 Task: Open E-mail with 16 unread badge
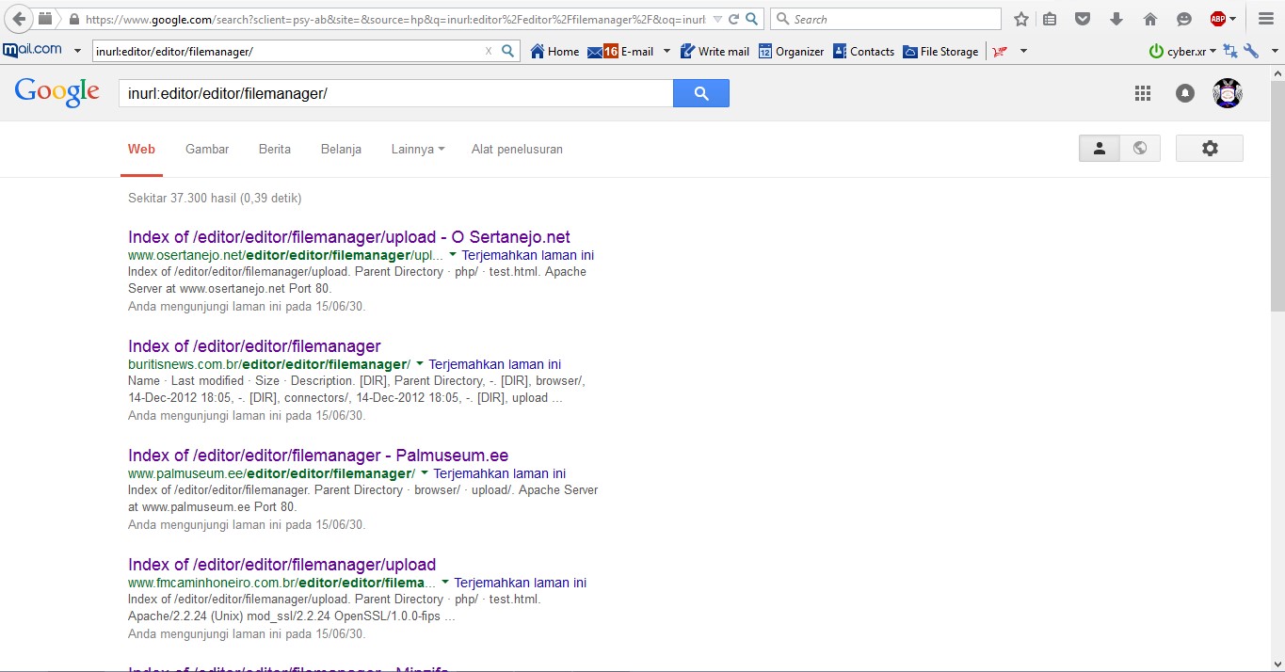click(x=620, y=52)
